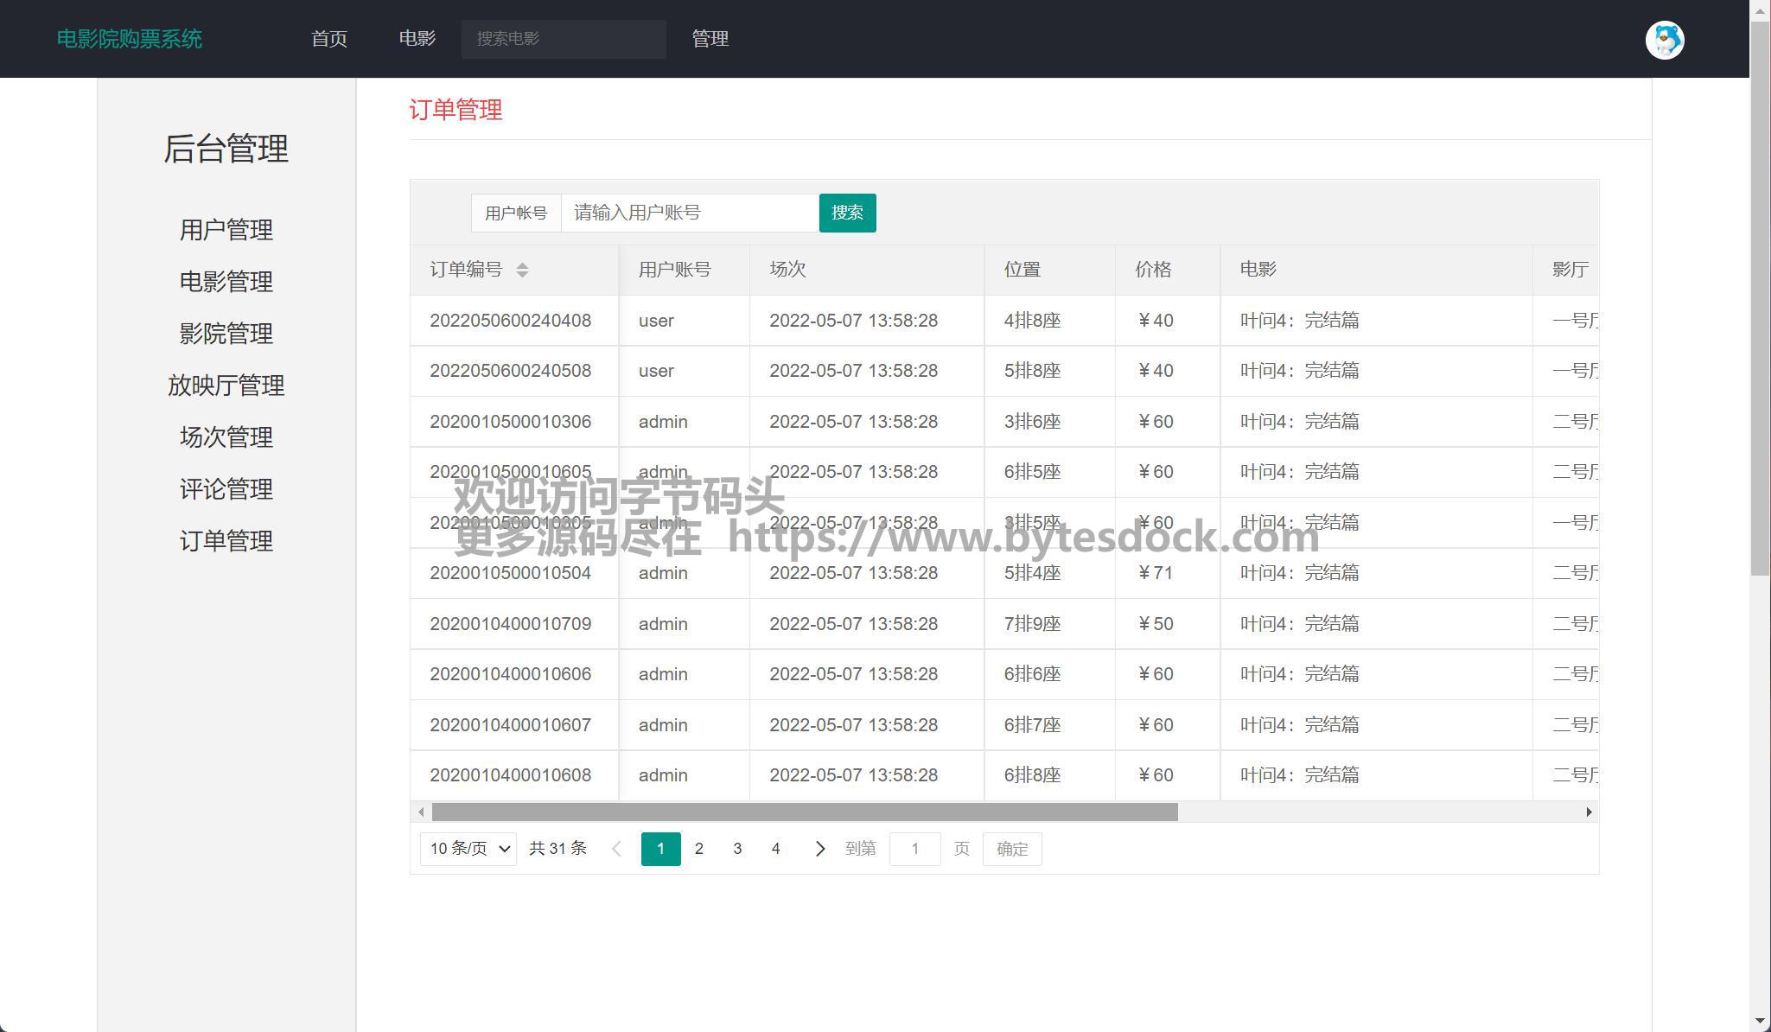This screenshot has height=1032, width=1771.
Task: Click the user avatar icon
Action: tap(1664, 40)
